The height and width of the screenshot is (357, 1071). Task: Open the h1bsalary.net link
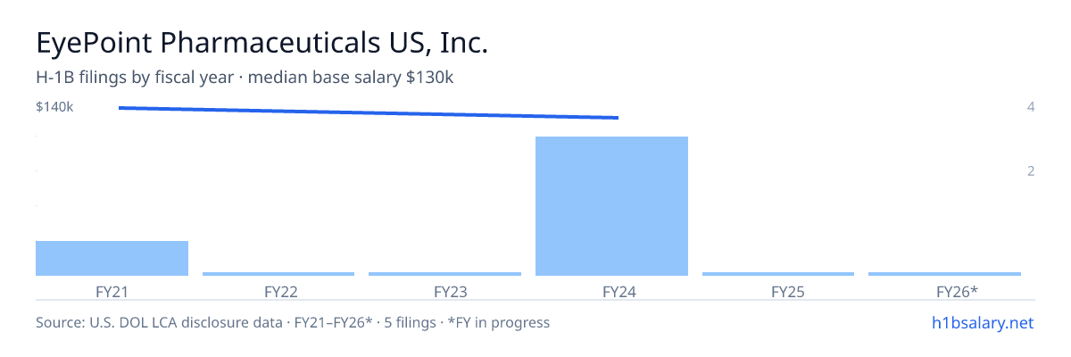click(x=982, y=322)
